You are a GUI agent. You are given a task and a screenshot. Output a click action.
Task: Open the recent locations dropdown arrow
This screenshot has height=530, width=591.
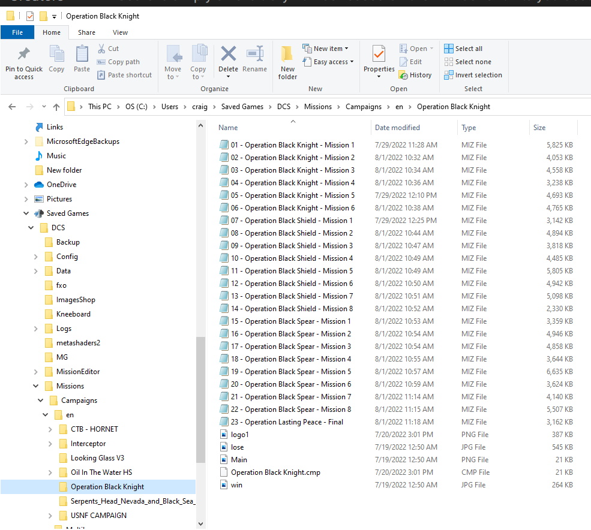point(44,107)
